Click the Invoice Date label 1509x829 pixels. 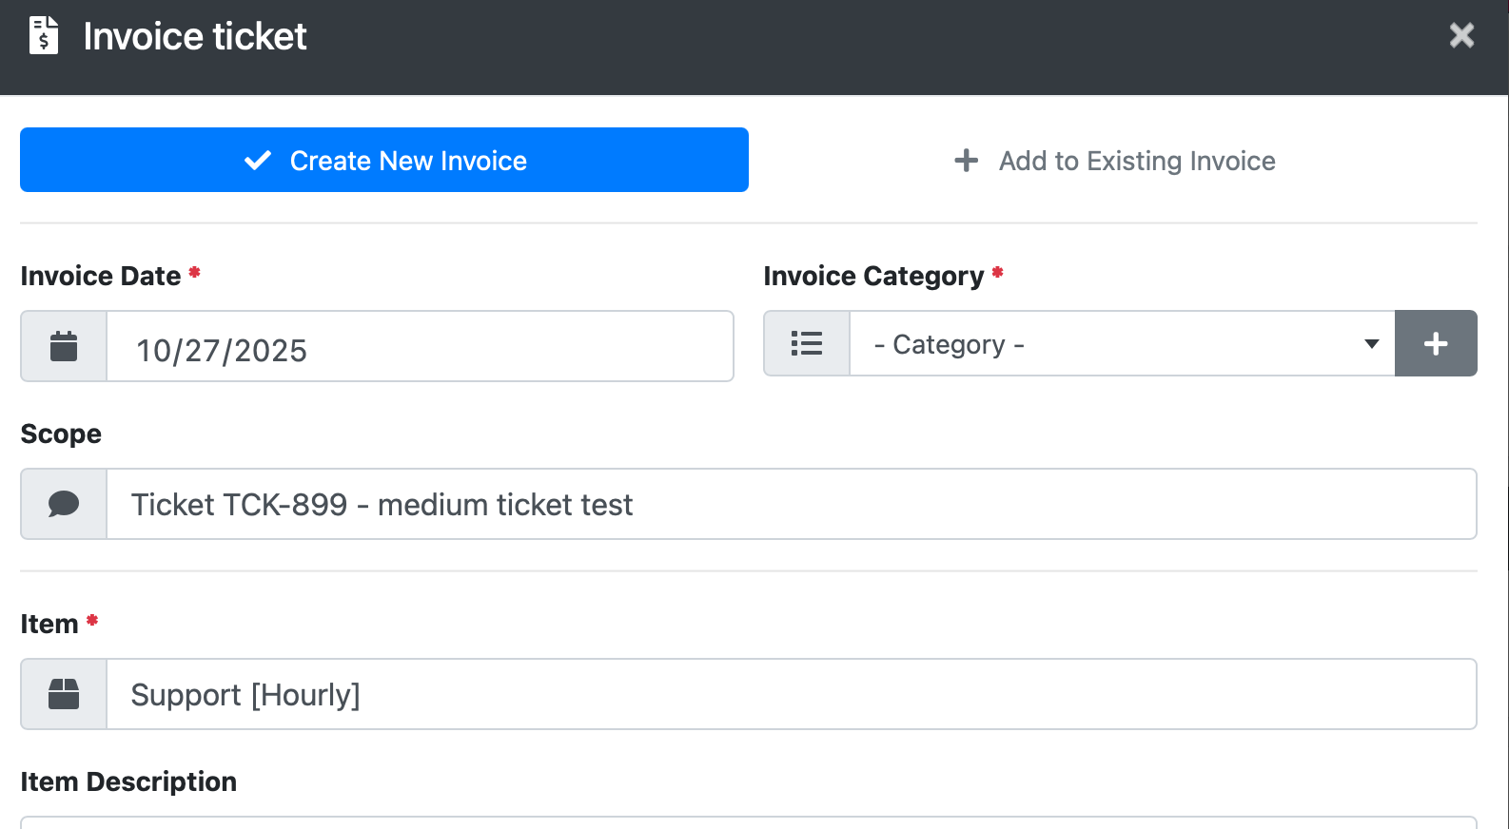[100, 276]
